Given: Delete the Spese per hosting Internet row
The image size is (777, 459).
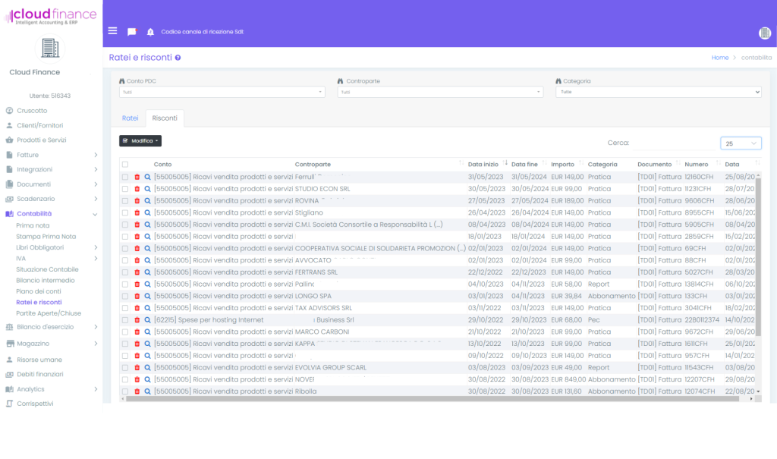Looking at the screenshot, I should click(x=137, y=319).
